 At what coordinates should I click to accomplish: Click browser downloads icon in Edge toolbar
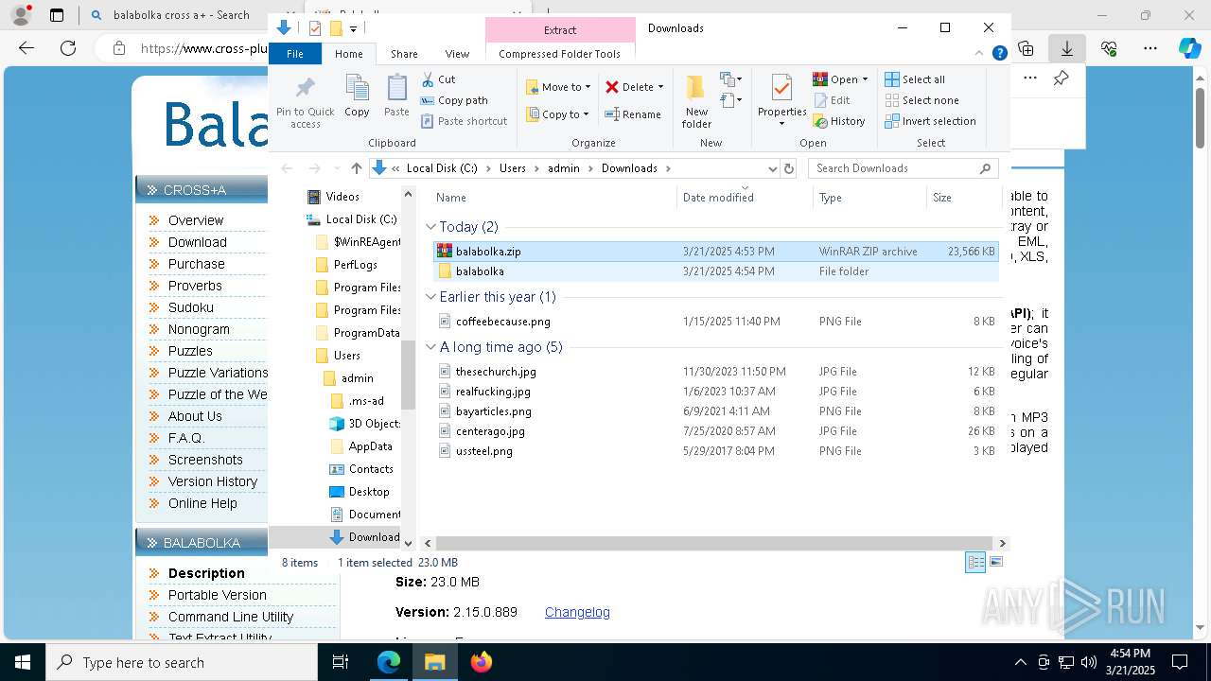(1066, 48)
